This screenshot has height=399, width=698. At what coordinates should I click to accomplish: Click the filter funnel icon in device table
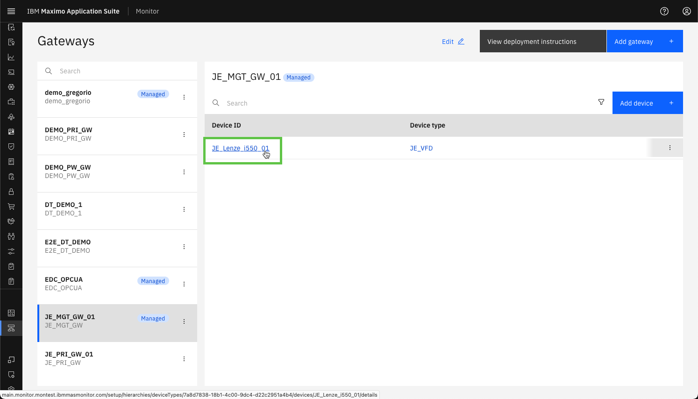[x=601, y=102]
